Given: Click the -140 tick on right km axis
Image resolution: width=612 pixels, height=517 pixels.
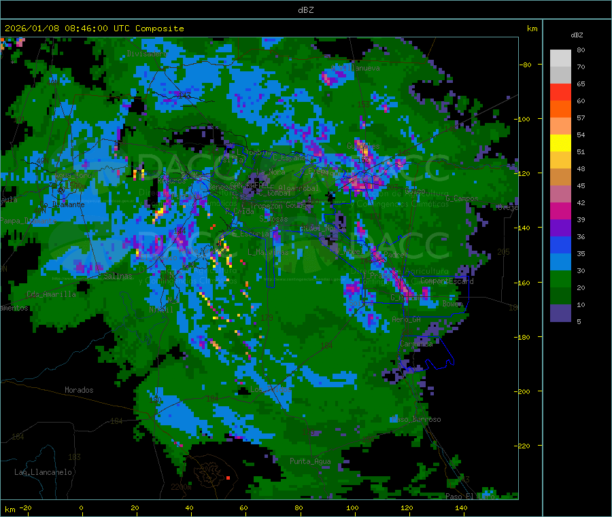Looking at the screenshot, I should [524, 228].
